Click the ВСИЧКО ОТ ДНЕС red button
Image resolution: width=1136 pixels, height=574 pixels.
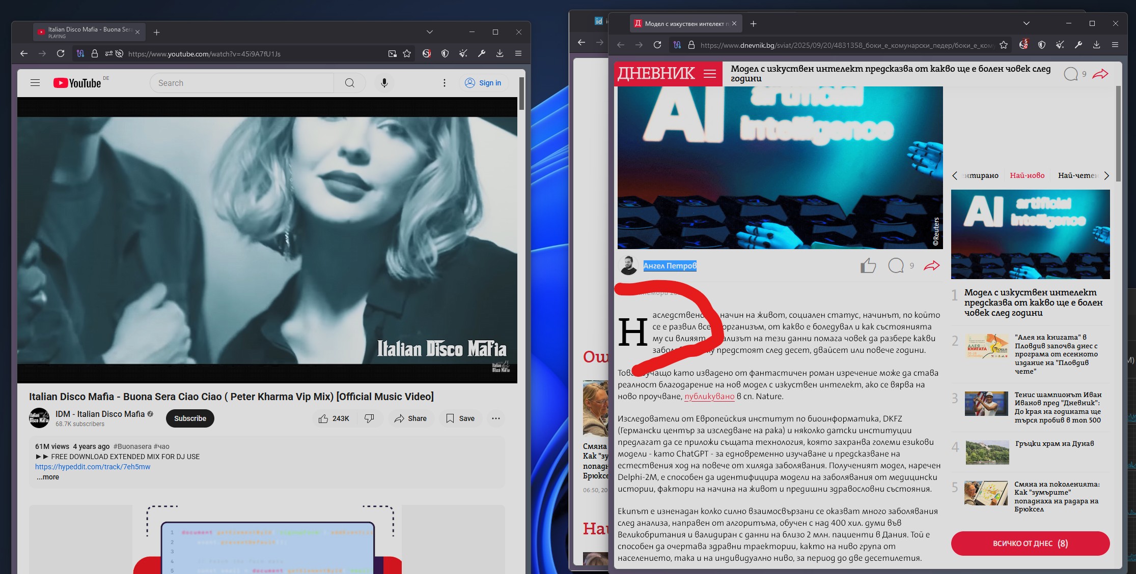tap(1030, 543)
